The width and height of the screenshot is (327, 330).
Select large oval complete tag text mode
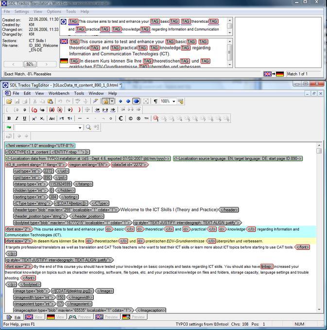pos(136,101)
